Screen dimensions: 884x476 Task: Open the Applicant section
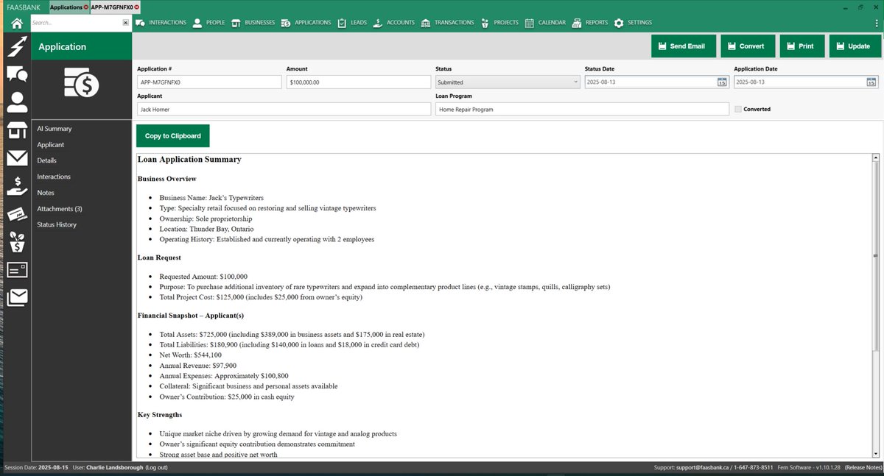coord(51,145)
